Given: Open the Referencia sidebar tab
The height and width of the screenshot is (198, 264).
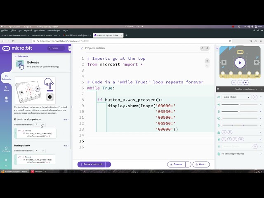Looking at the screenshot, I should point(6,78).
